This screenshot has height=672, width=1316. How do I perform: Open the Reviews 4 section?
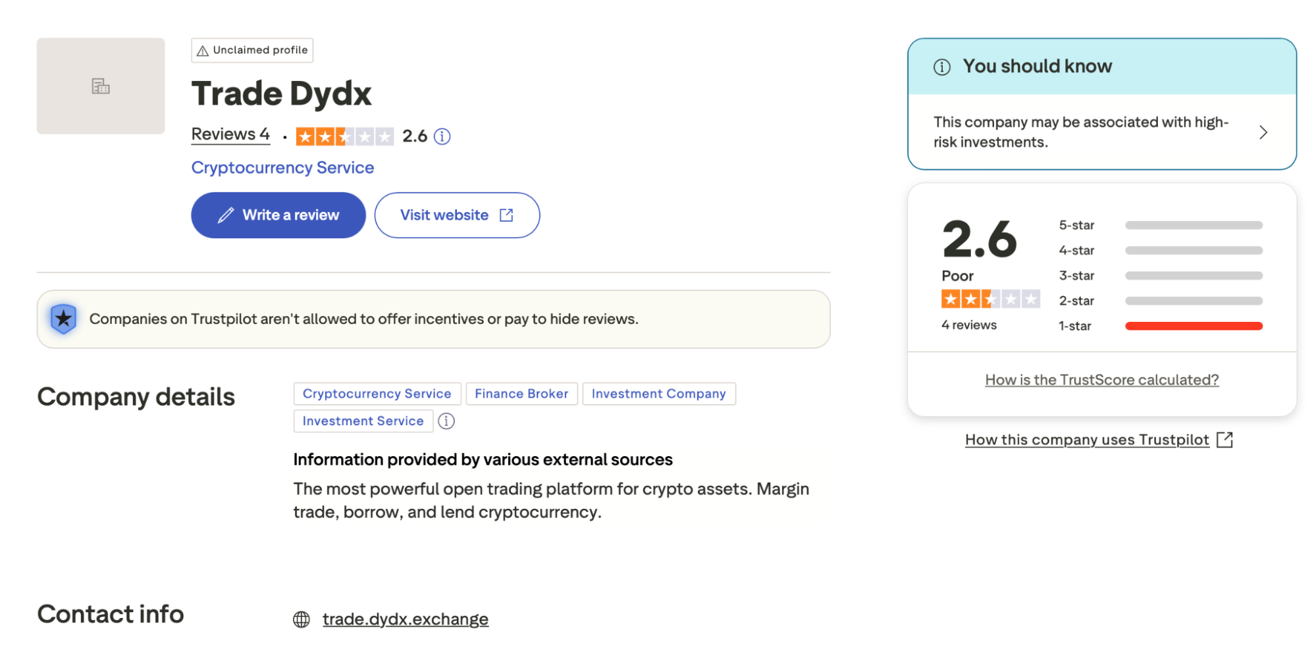click(230, 134)
